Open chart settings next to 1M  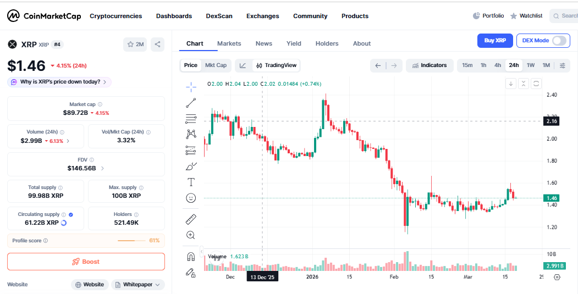click(x=562, y=65)
